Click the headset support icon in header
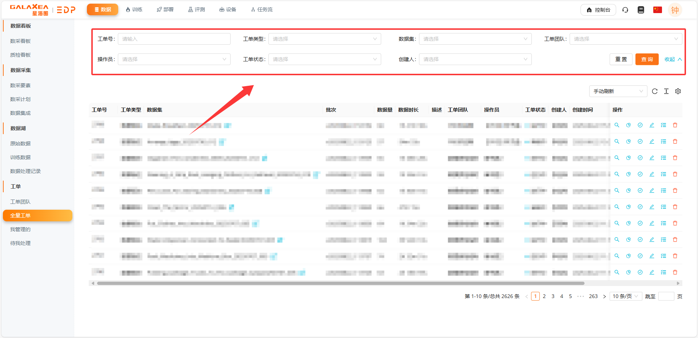This screenshot has width=698, height=338. [625, 10]
